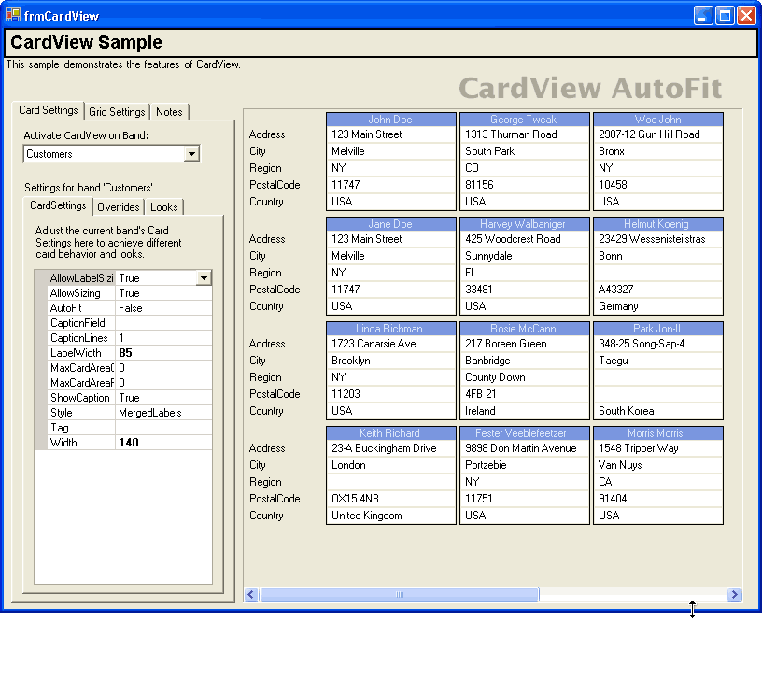The width and height of the screenshot is (762, 693).
Task: Click the horizontal scrollbar thumb
Action: click(399, 595)
